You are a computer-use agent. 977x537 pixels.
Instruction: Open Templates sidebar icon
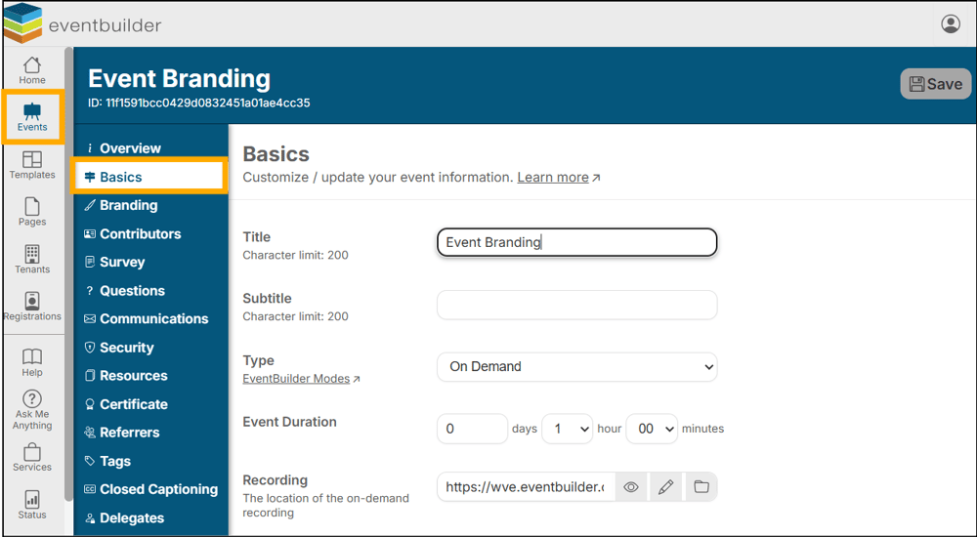(x=32, y=165)
